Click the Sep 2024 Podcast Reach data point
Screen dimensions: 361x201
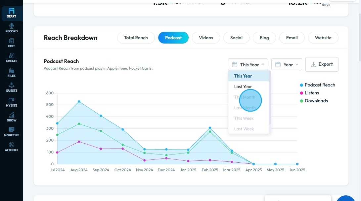pyautogui.click(x=101, y=116)
